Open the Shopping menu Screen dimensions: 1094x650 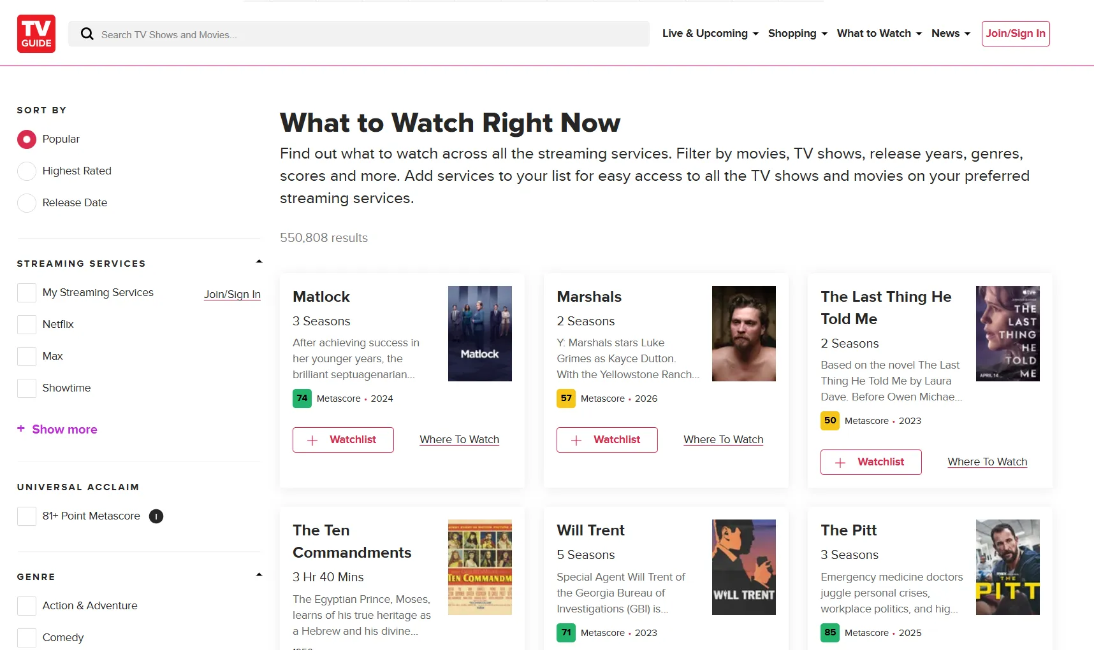796,33
